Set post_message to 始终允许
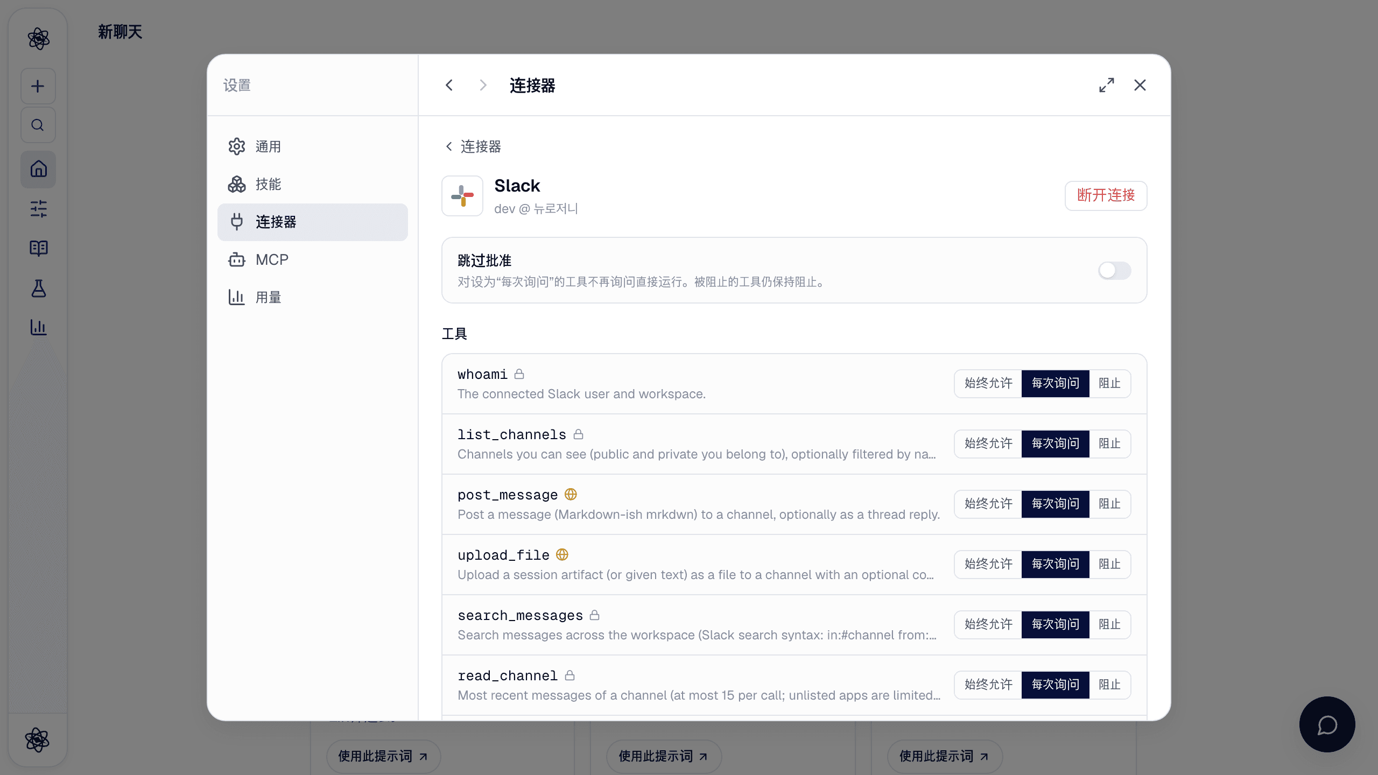The height and width of the screenshot is (775, 1378). click(x=988, y=504)
